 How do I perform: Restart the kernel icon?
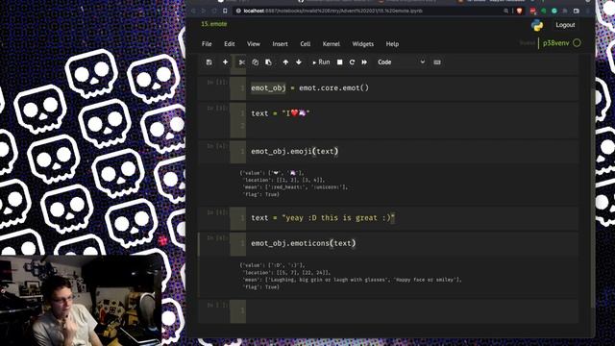tap(352, 62)
